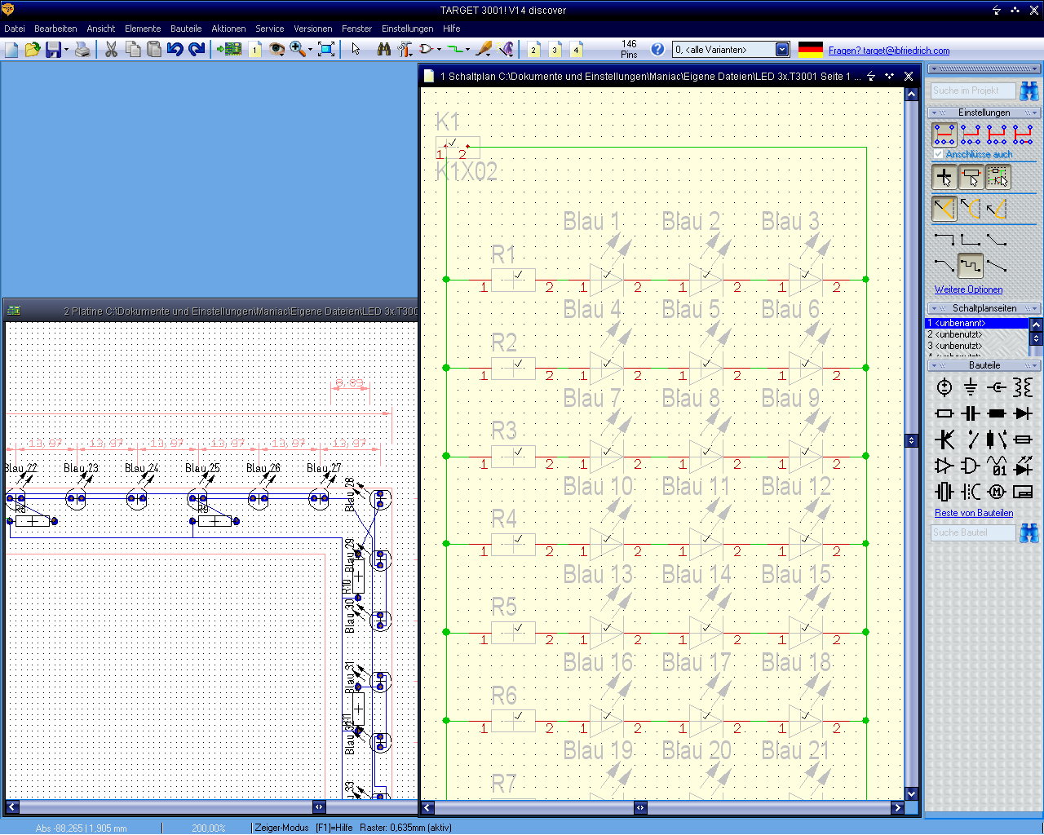Activate the crosshair cursor selection mode
1044x835 pixels.
944,177
